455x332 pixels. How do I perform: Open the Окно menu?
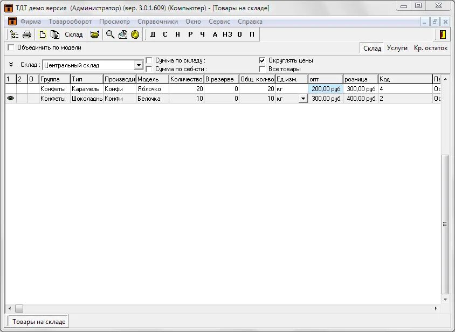193,22
